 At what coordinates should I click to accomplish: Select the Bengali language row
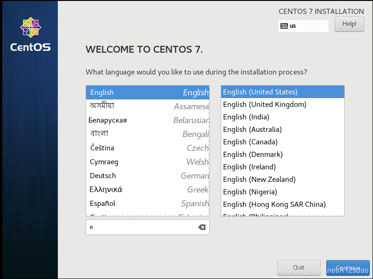(148, 134)
